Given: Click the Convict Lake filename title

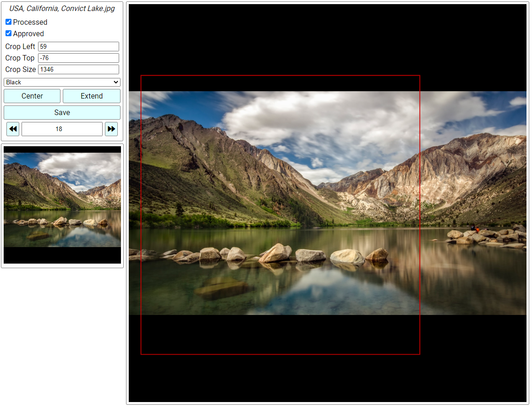Looking at the screenshot, I should click(62, 9).
